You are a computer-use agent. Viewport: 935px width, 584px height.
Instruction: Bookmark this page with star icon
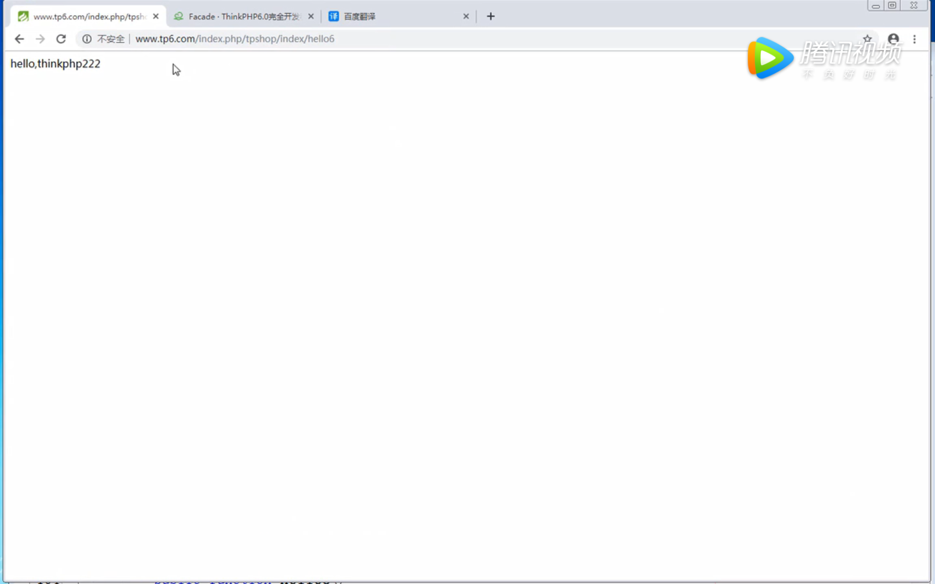867,39
